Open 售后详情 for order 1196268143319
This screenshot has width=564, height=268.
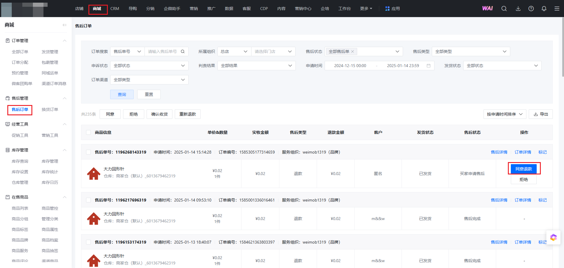[499, 152]
